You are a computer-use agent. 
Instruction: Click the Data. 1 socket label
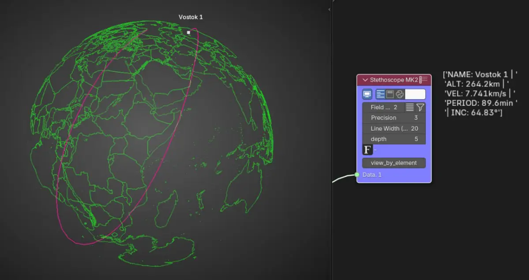[x=372, y=175]
